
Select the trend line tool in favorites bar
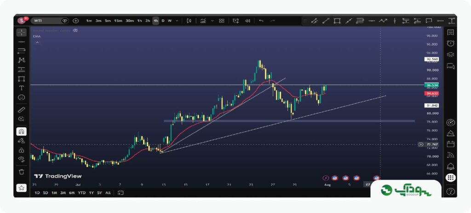pyautogui.click(x=326, y=21)
